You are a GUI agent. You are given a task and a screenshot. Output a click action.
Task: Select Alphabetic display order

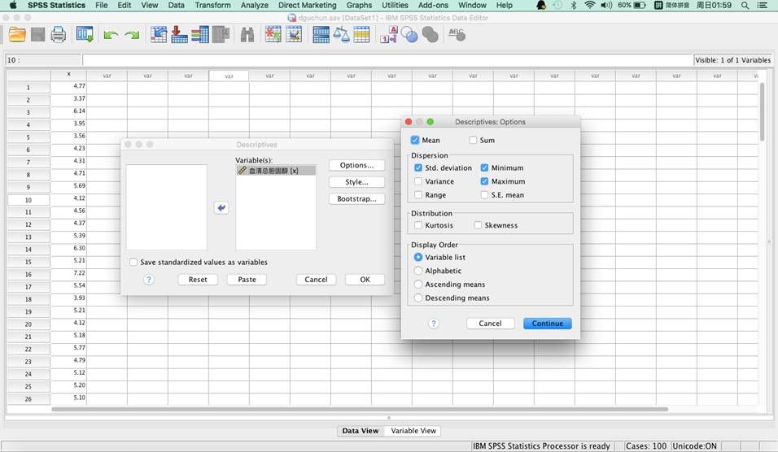pos(418,271)
